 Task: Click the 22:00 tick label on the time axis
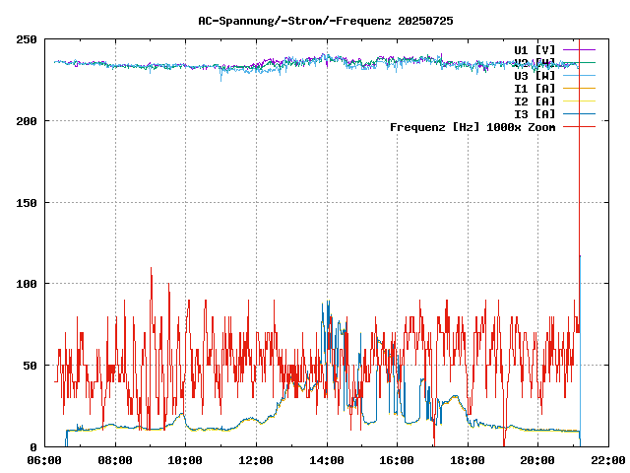[x=606, y=460]
